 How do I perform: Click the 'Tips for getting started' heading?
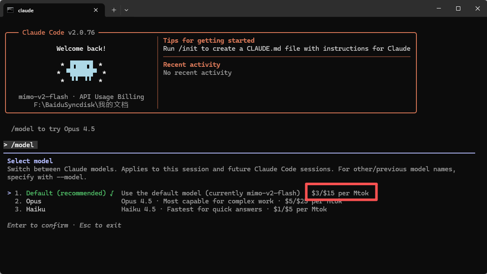(x=209, y=41)
